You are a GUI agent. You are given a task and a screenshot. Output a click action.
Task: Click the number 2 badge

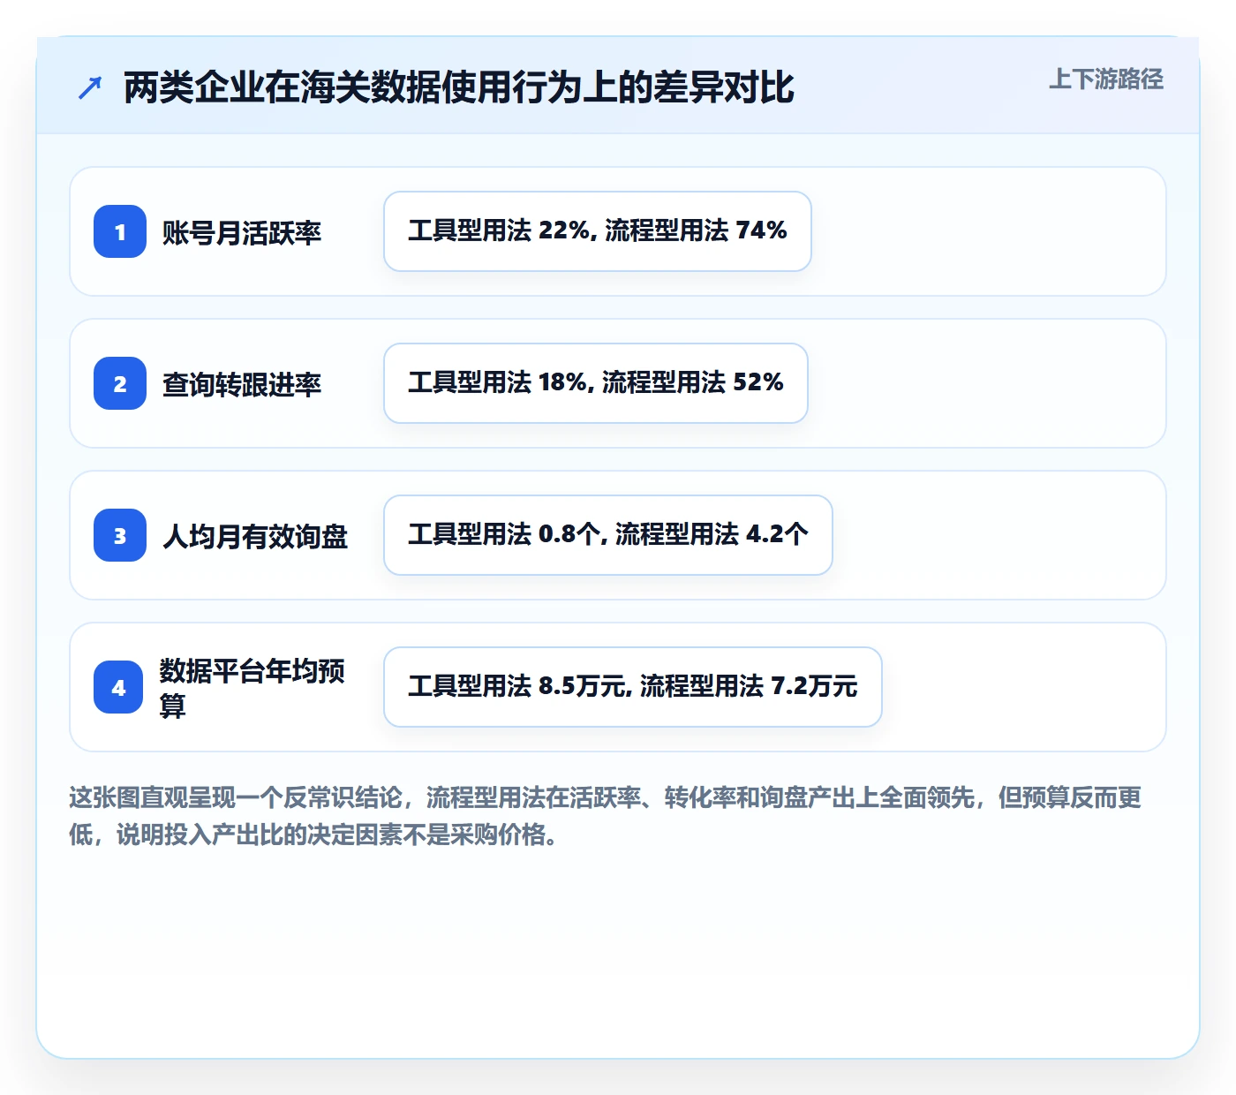tap(120, 383)
